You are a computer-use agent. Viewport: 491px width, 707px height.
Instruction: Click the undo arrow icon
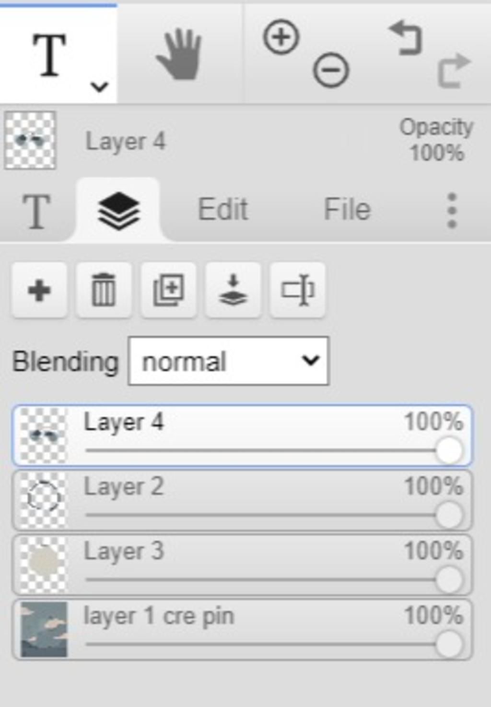(406, 38)
